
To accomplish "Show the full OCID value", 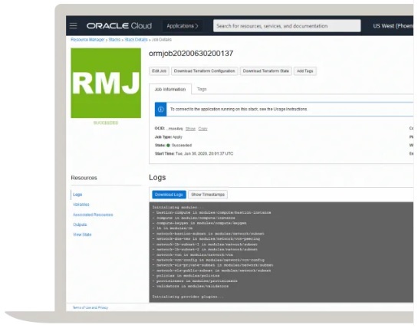I will pyautogui.click(x=190, y=129).
